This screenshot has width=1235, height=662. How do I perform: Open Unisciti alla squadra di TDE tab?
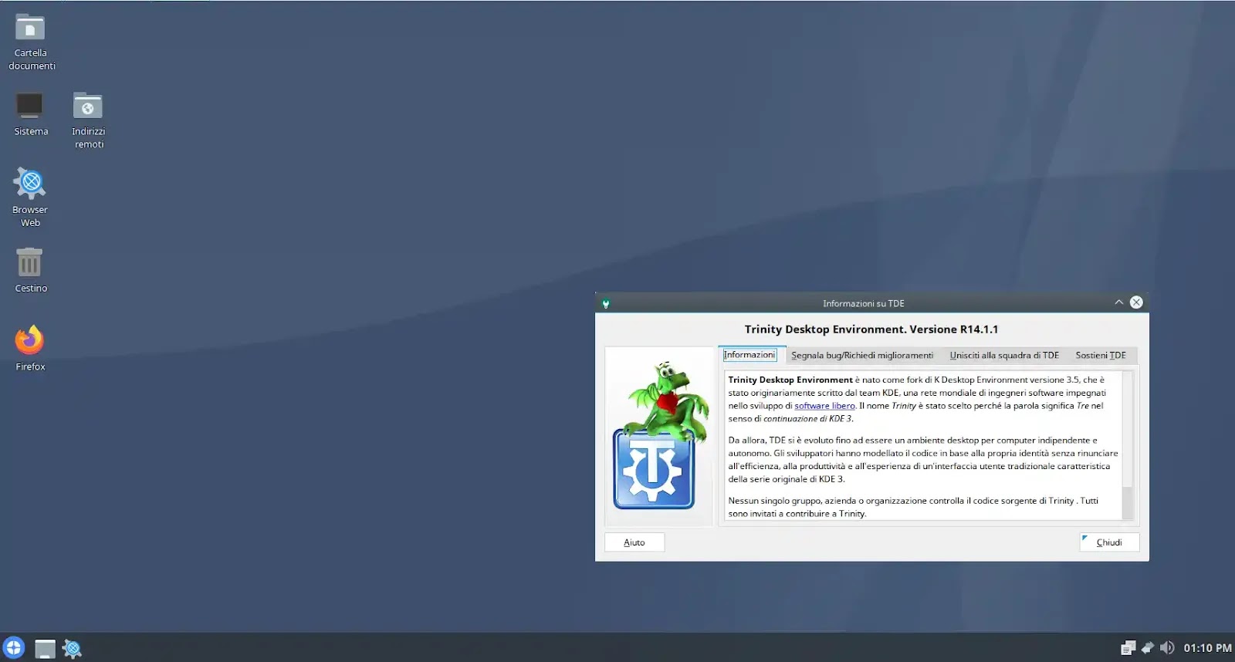[1004, 356]
